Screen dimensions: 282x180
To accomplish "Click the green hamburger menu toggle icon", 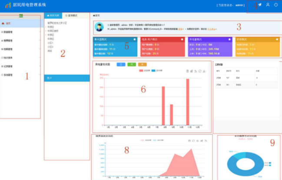I will 21,16.
